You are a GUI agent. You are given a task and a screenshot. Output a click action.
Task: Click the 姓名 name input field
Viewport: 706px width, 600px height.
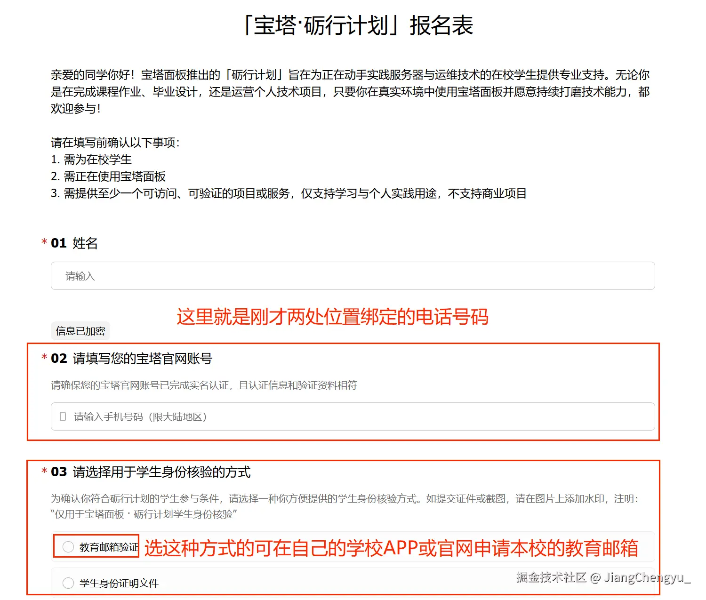pos(353,276)
